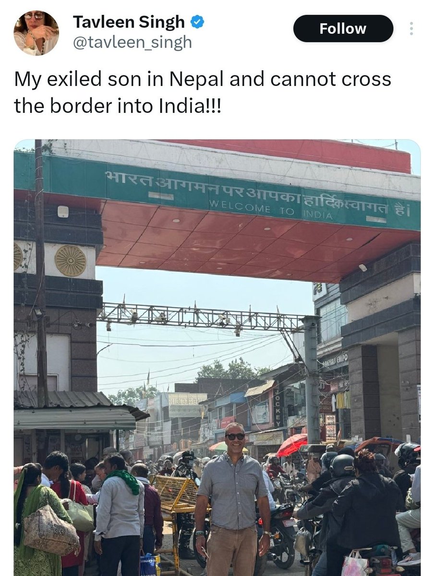Open the Tavleen Singh display name link
The height and width of the screenshot is (576, 434).
pyautogui.click(x=129, y=22)
